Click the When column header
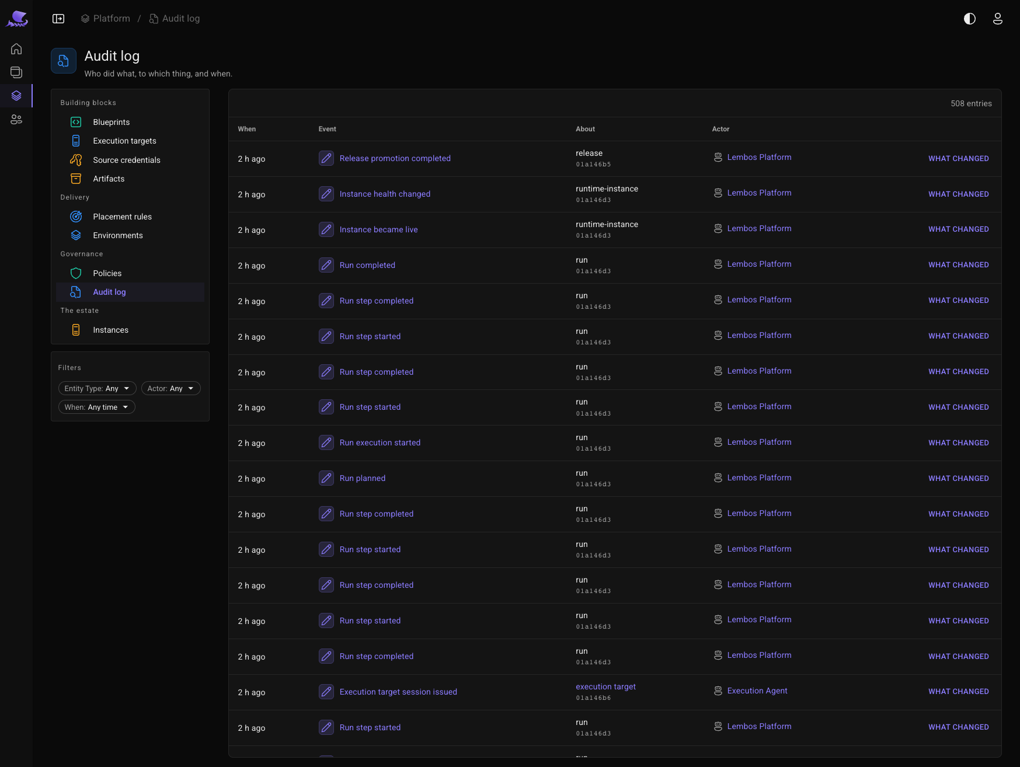 tap(247, 129)
